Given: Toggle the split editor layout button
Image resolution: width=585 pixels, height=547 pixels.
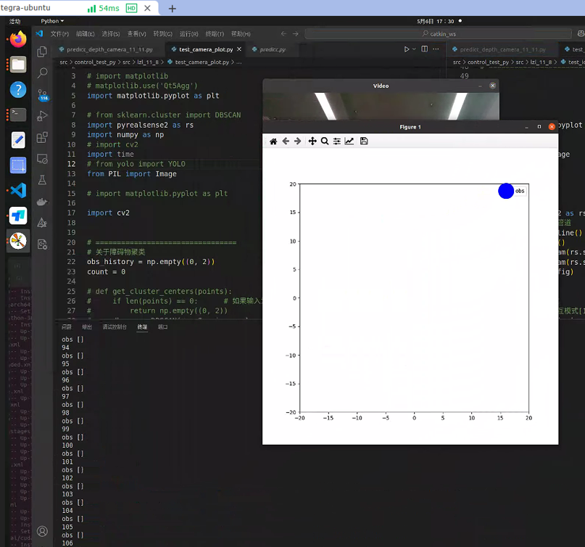Looking at the screenshot, I should point(424,49).
